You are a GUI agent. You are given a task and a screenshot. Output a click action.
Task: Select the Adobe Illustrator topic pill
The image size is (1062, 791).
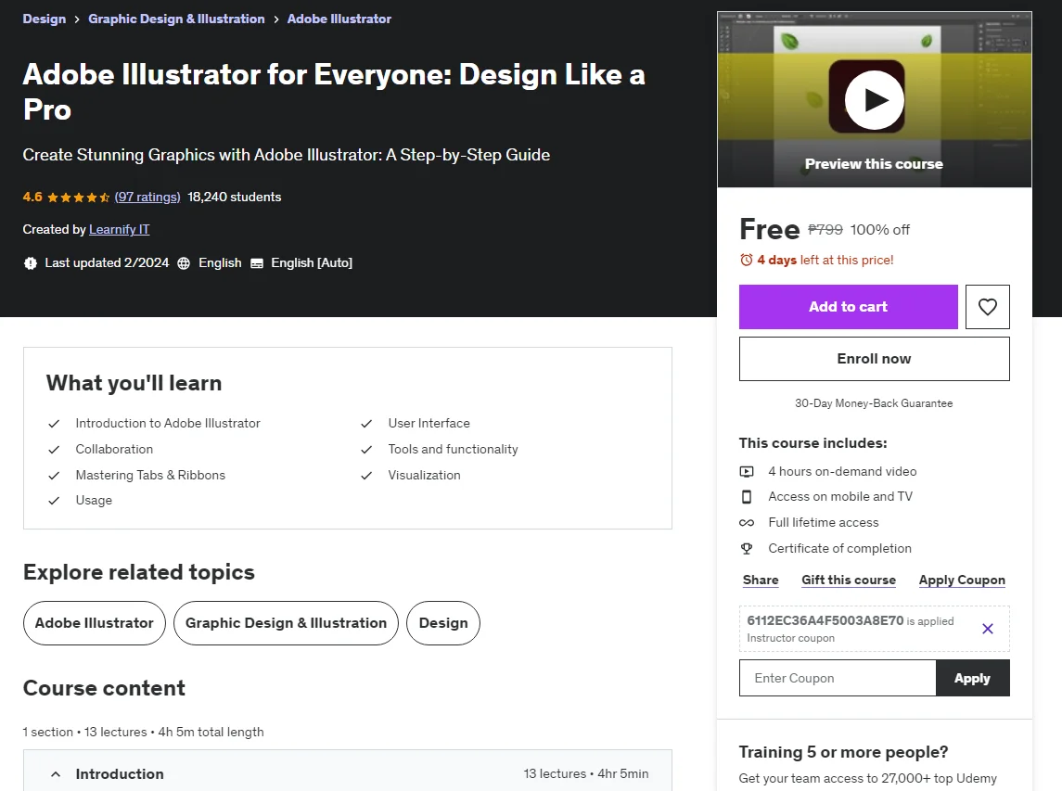[95, 623]
